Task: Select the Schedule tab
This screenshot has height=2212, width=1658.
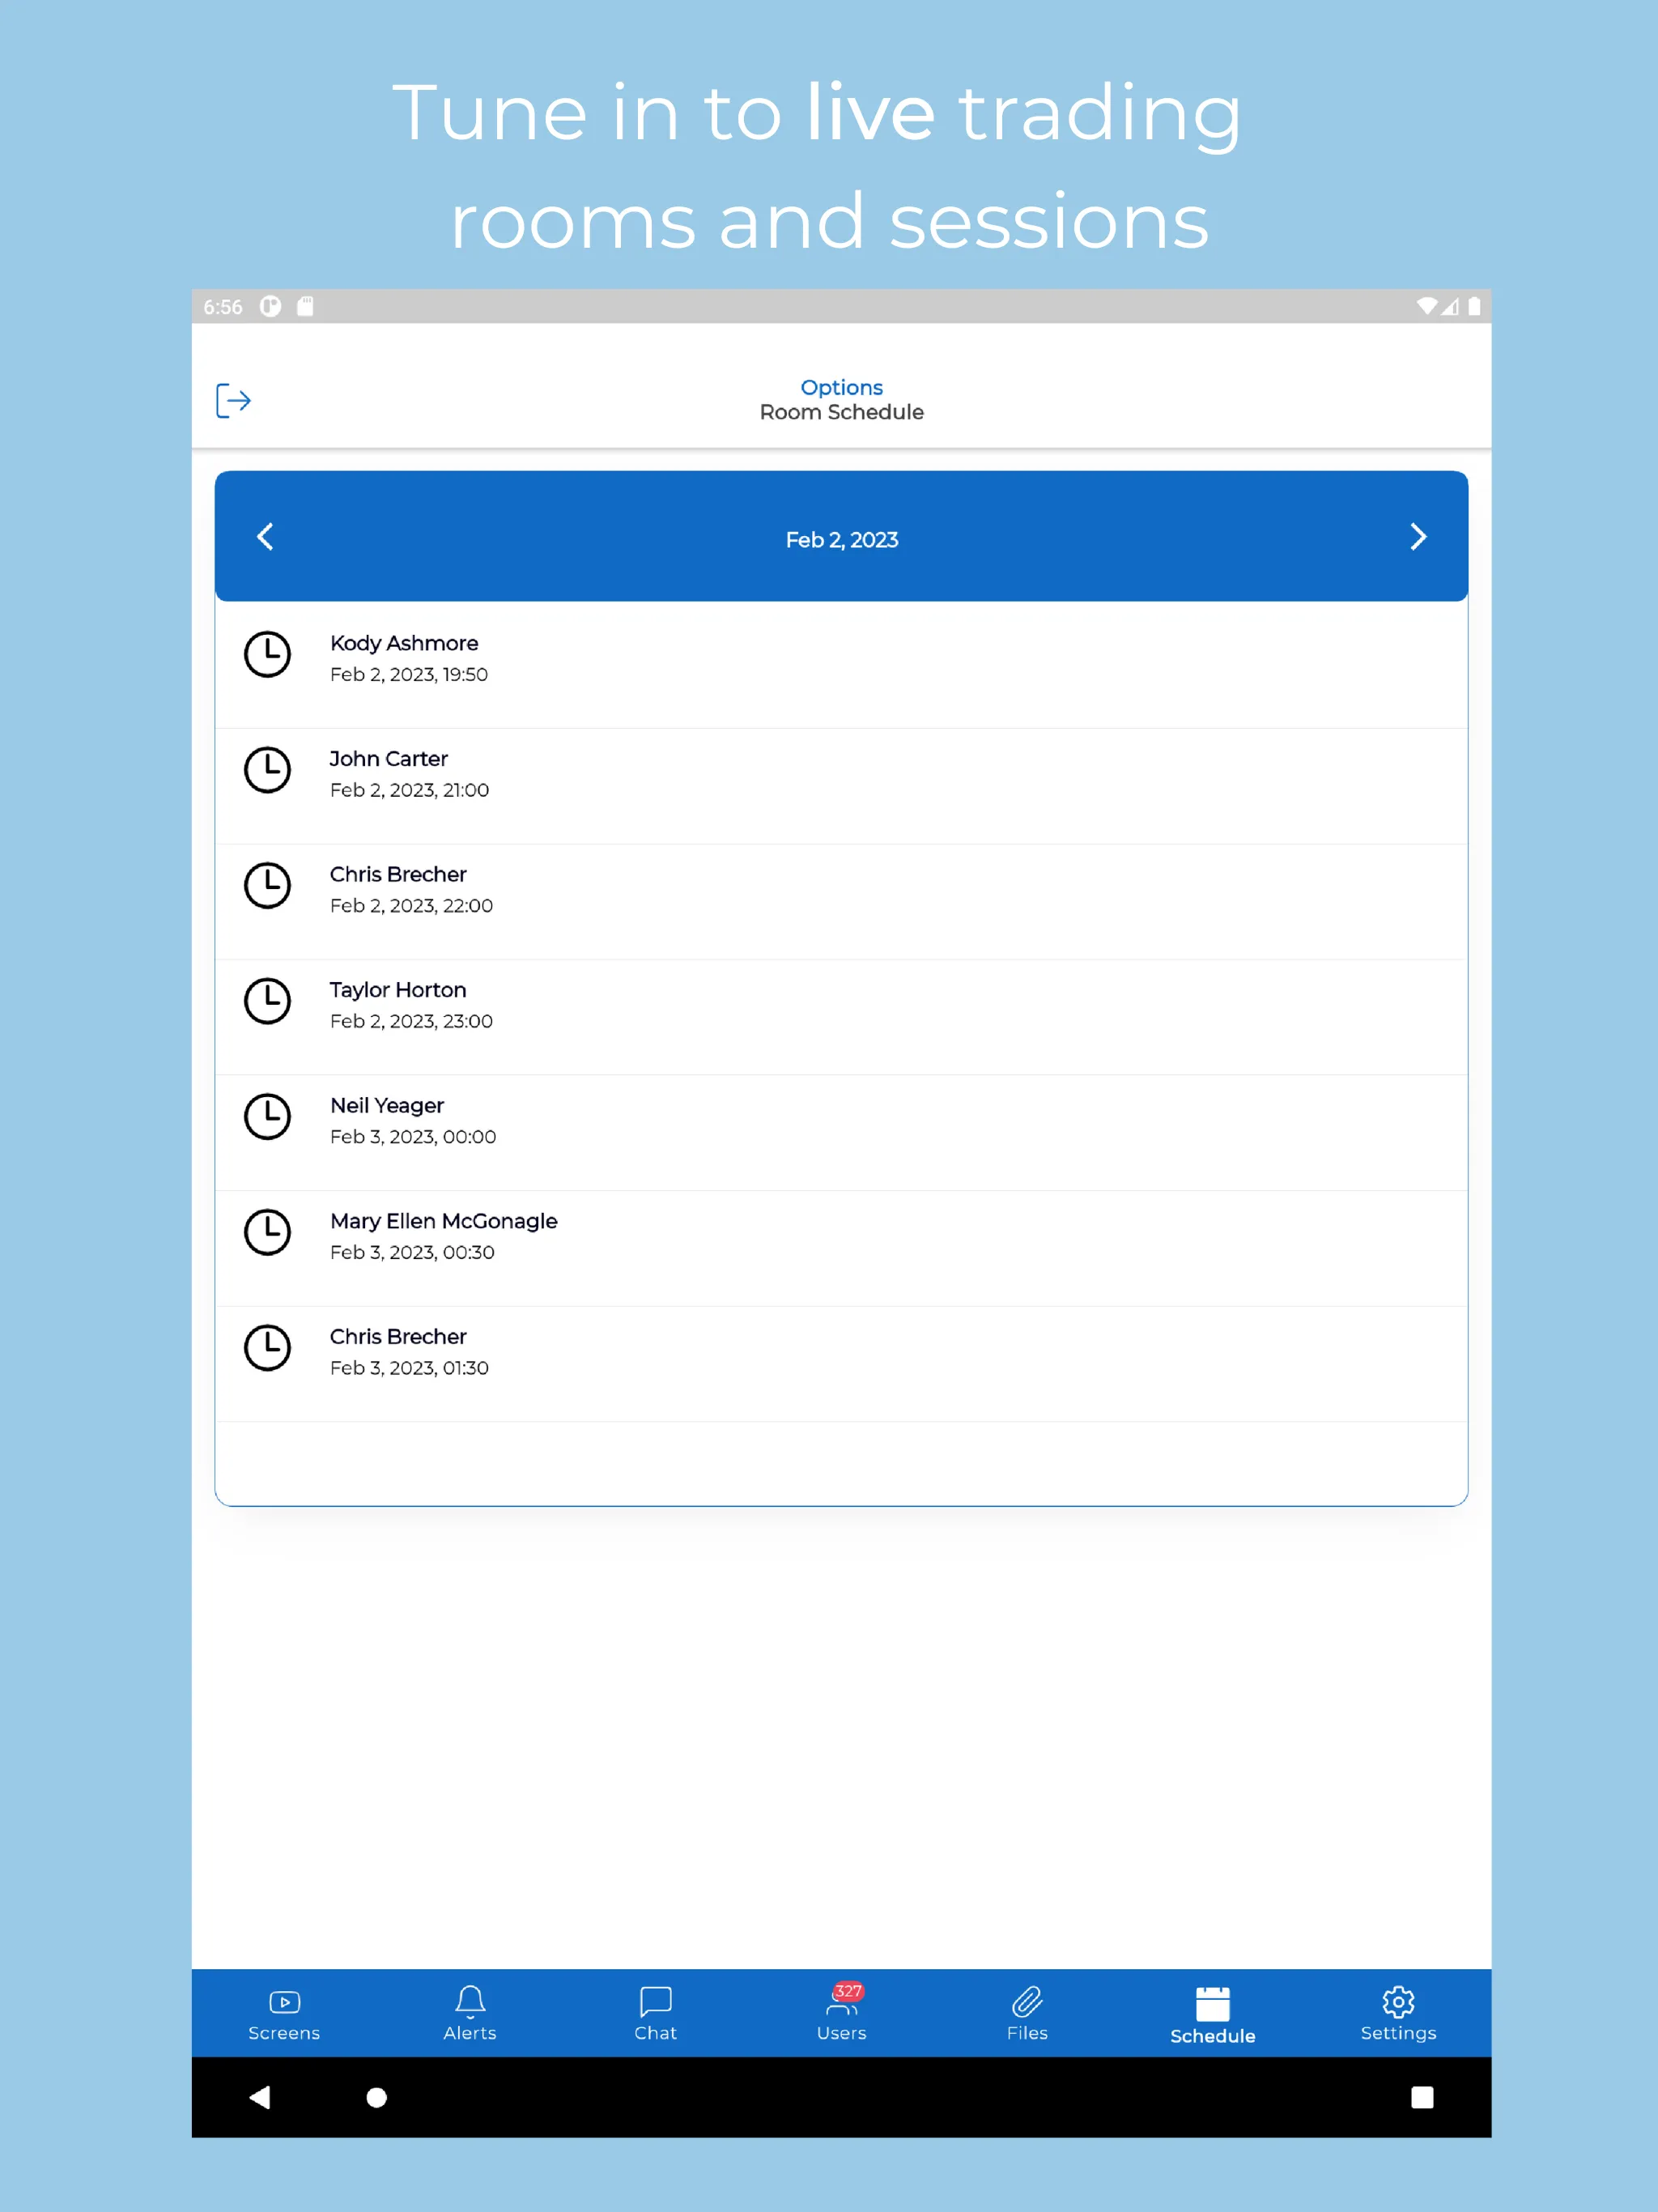Action: pyautogui.click(x=1212, y=2014)
